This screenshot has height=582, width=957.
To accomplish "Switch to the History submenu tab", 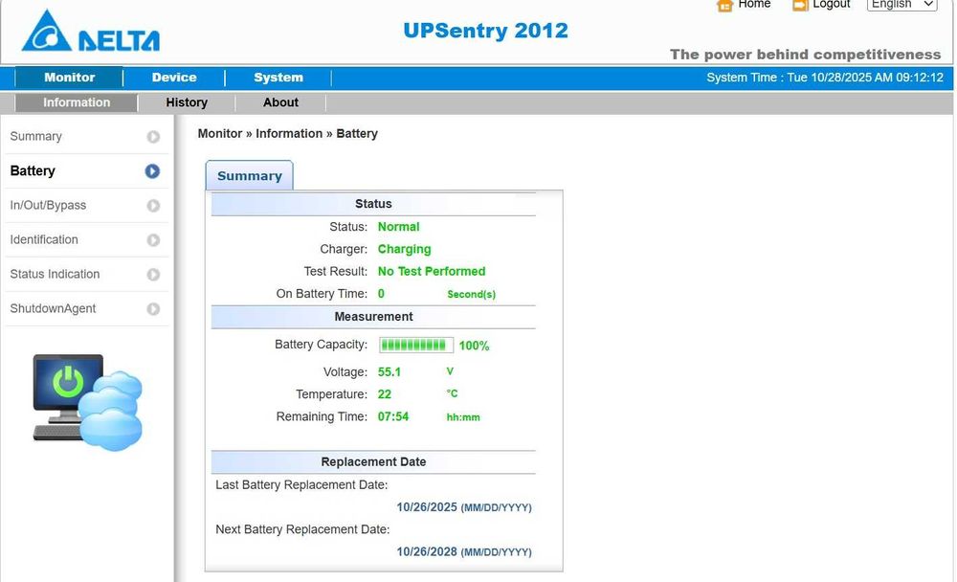I will [187, 102].
